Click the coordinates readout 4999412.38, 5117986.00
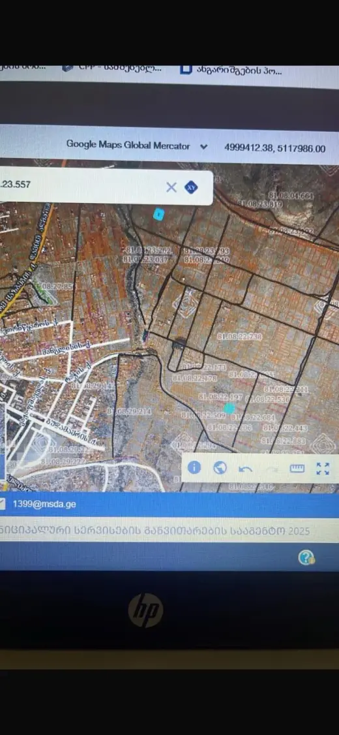The width and height of the screenshot is (339, 735). pos(274,149)
